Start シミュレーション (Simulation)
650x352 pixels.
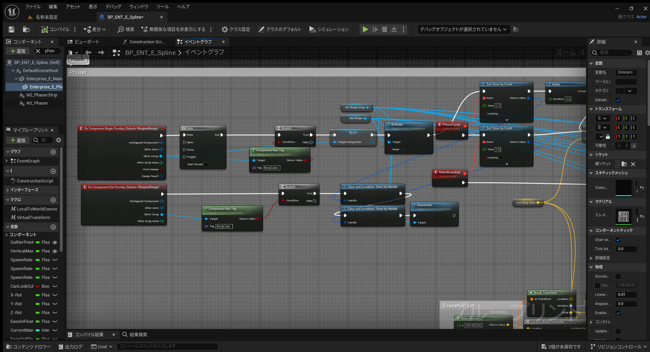(328, 29)
